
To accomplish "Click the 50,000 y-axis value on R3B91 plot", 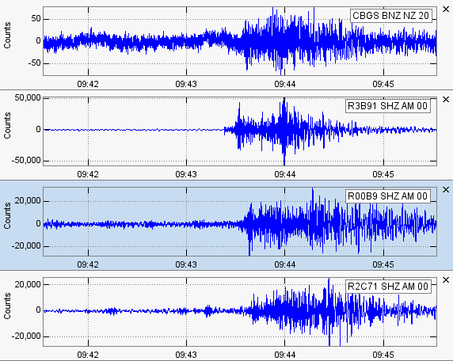I will coord(28,98).
